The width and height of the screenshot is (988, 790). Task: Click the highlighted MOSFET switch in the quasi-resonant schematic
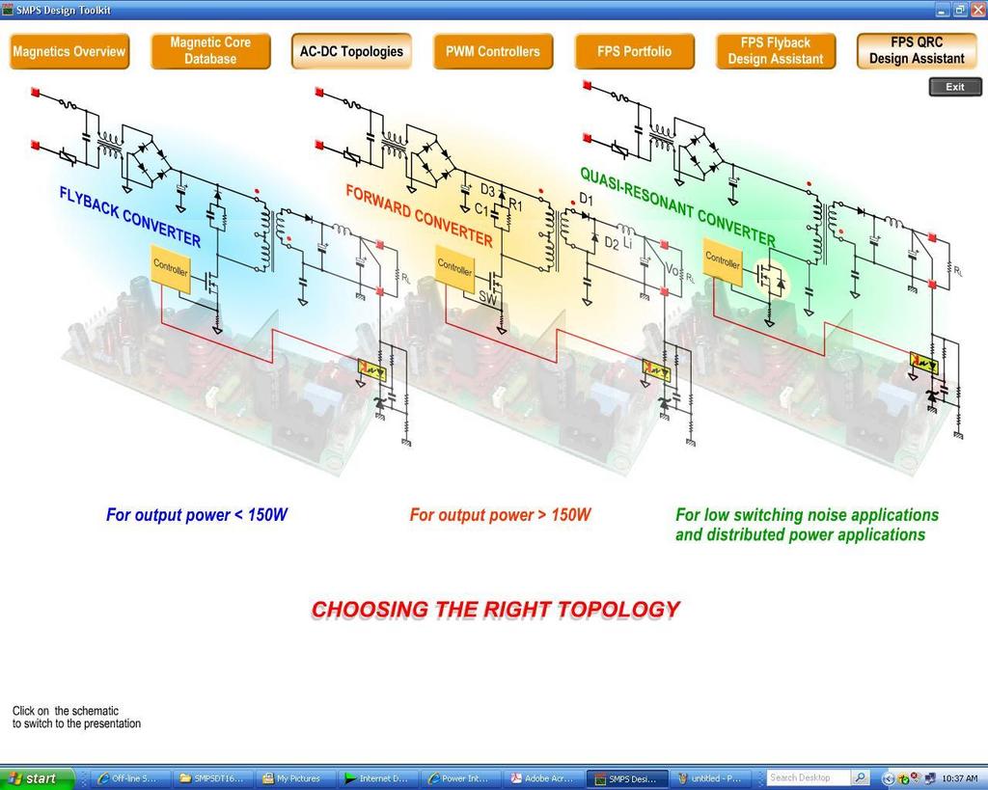[x=772, y=279]
